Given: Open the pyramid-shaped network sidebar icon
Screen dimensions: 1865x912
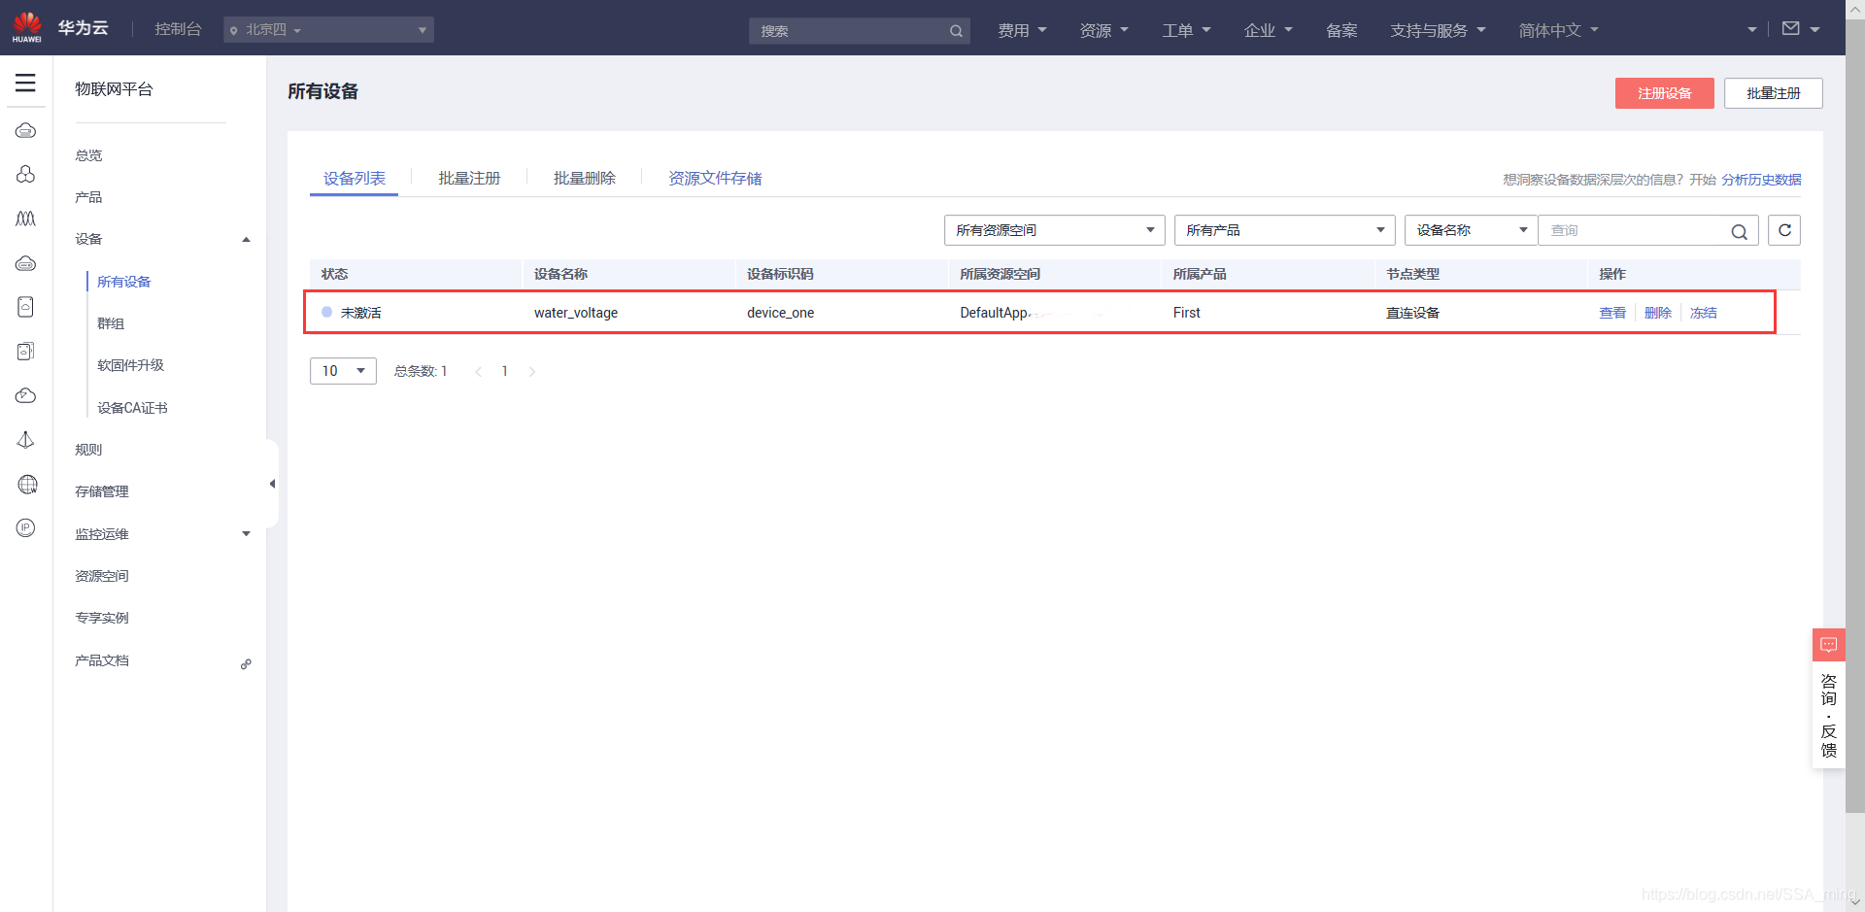Looking at the screenshot, I should coord(26,440).
